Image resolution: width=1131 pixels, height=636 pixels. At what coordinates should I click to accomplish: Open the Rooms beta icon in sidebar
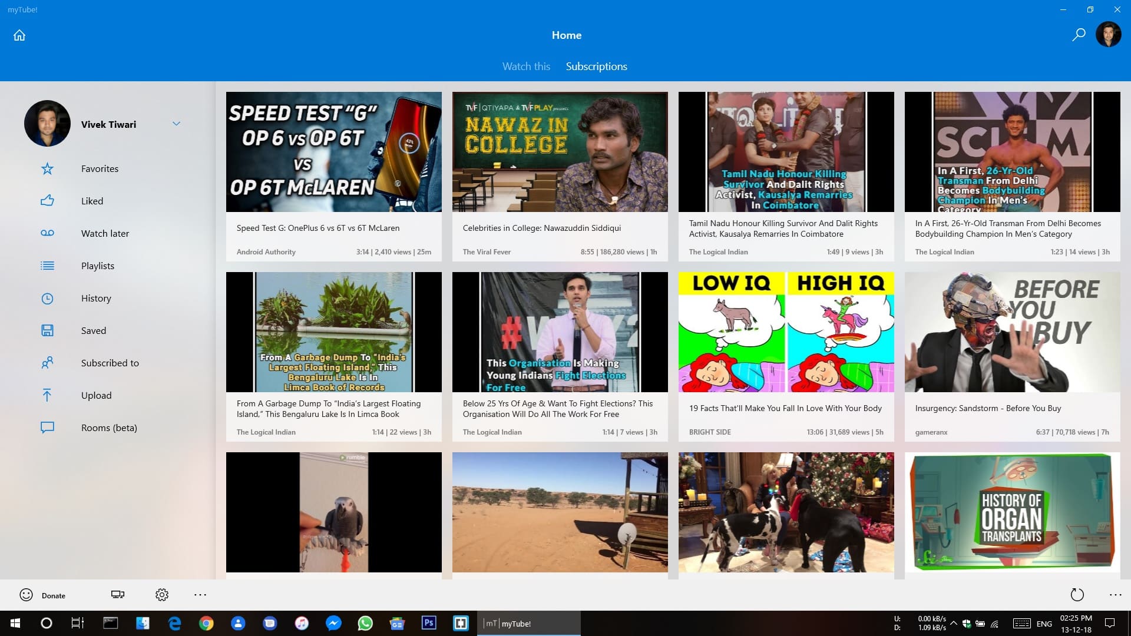48,427
